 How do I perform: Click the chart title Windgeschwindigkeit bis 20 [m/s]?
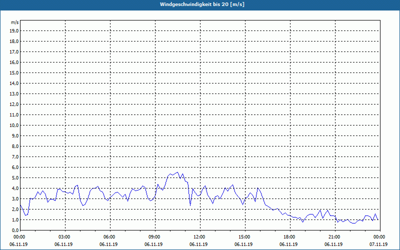202,4
